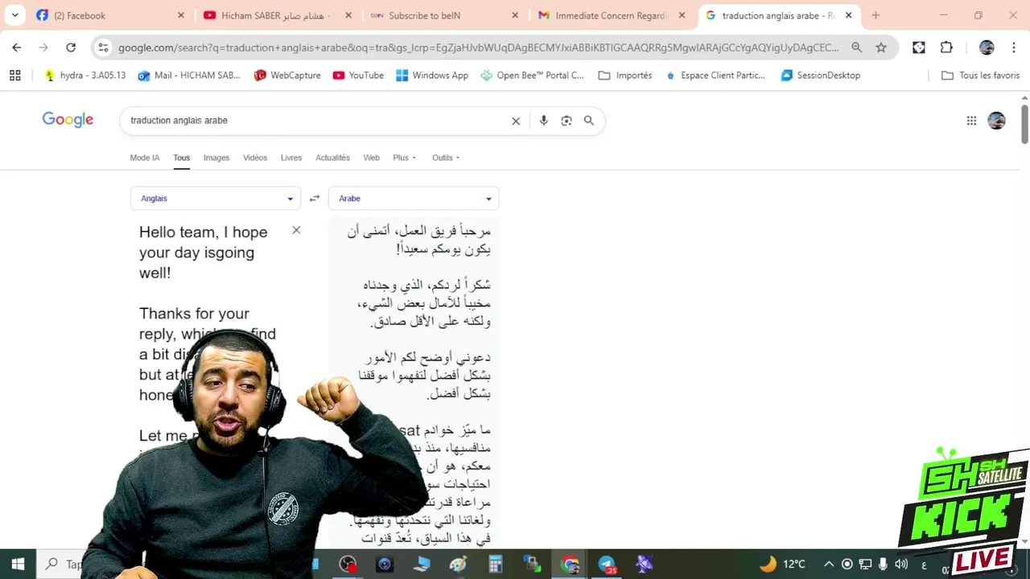Start voice search with microphone

544,121
